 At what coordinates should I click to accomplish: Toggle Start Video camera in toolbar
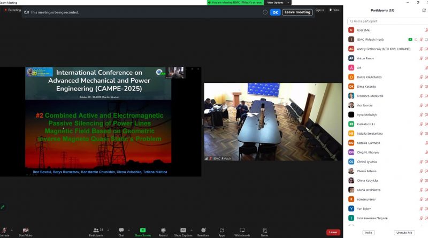(25, 230)
